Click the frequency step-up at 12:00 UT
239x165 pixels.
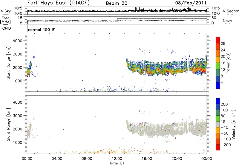click(117, 21)
